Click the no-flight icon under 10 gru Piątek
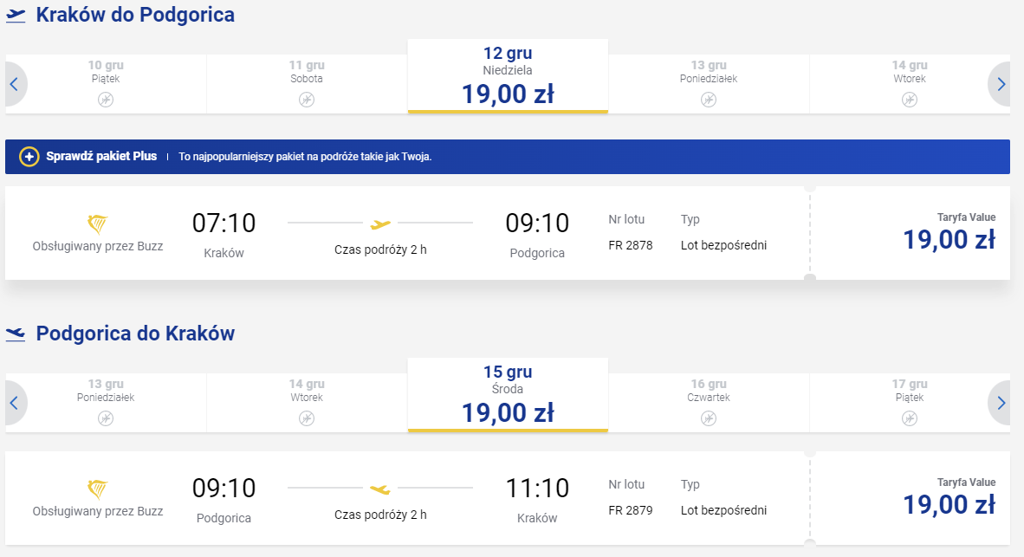1024x557 pixels. click(x=106, y=100)
